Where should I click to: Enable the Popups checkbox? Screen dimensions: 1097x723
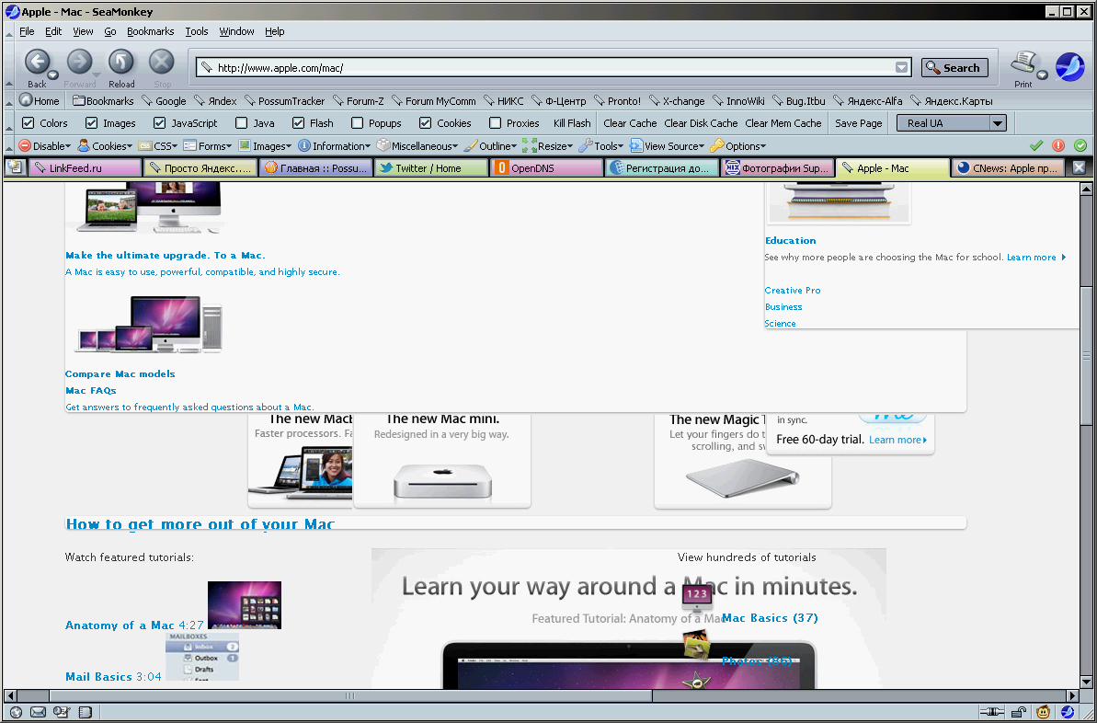pyautogui.click(x=357, y=123)
